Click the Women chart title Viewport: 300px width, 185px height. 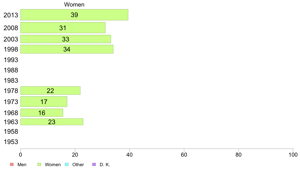tap(74, 5)
